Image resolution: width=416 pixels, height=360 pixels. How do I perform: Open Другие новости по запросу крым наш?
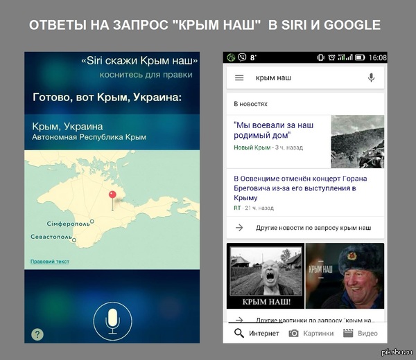coord(305,228)
